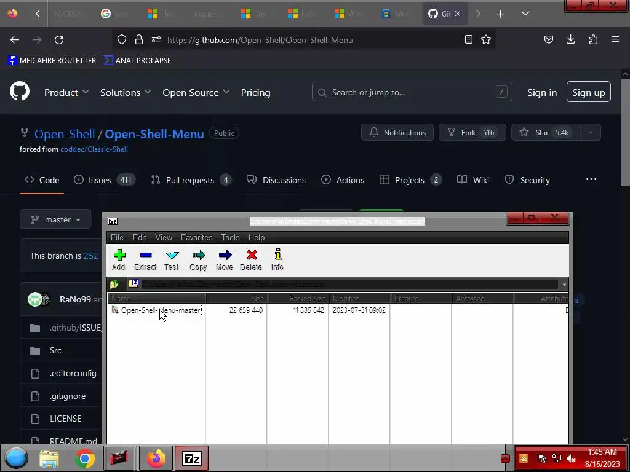Open the 7-Zip title bar system icon
This screenshot has width=630, height=472.
(113, 221)
